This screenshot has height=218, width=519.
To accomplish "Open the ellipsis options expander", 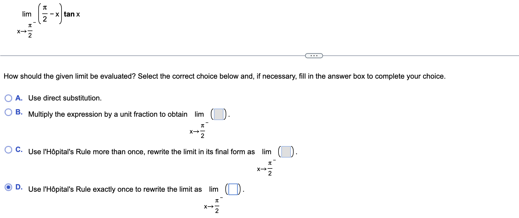I will pos(313,55).
